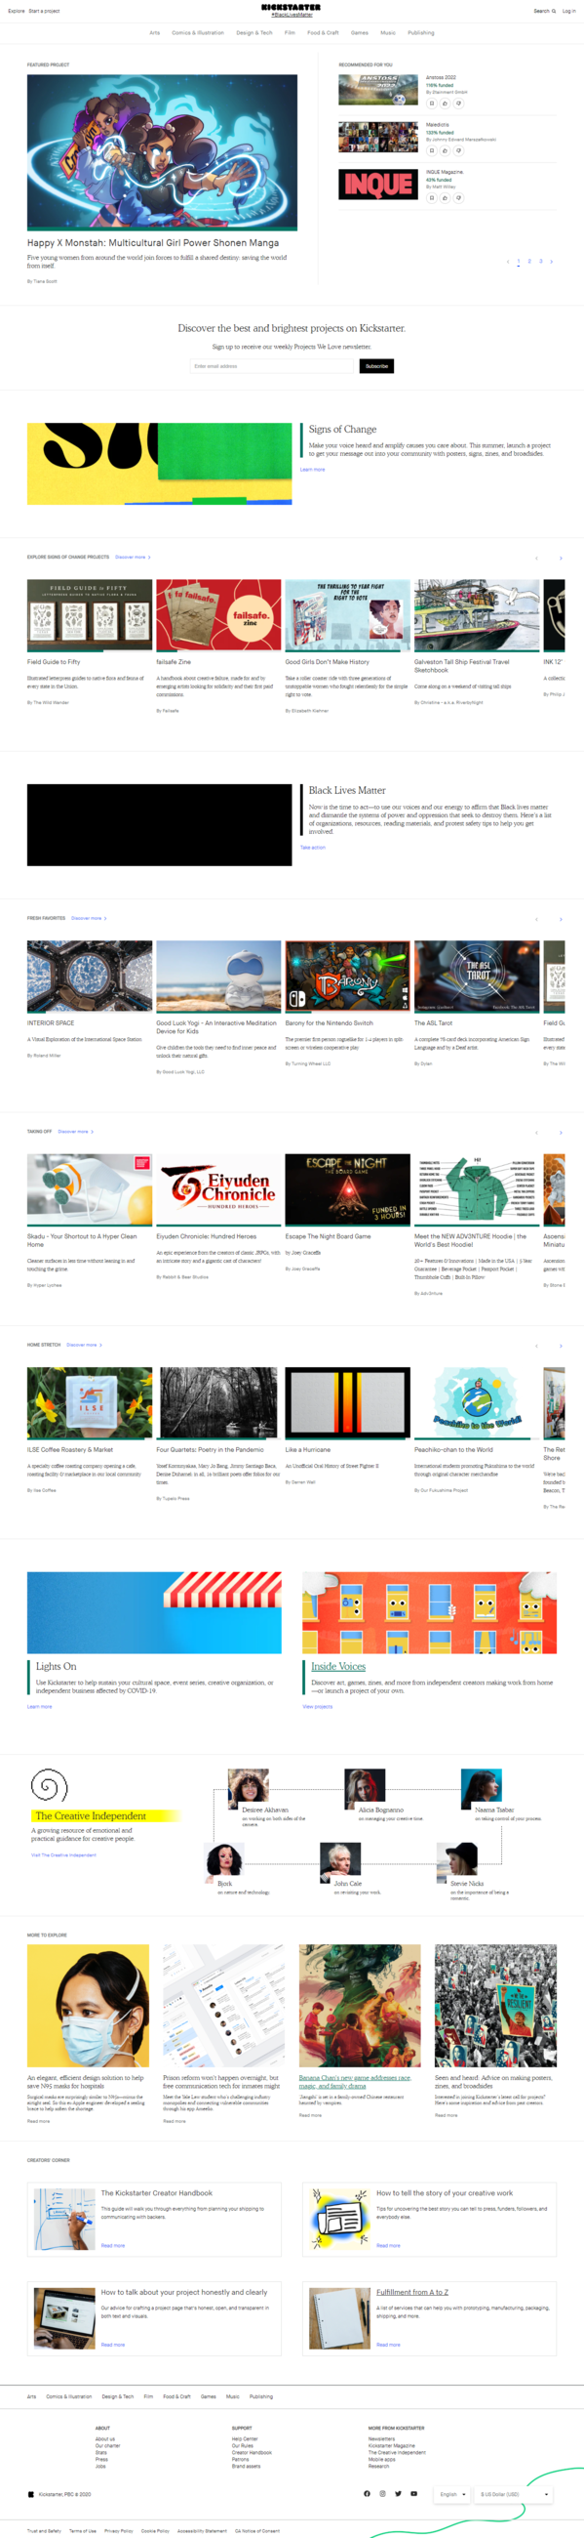
Task: Next arrow in Signs of Change carousel
Action: tap(561, 559)
